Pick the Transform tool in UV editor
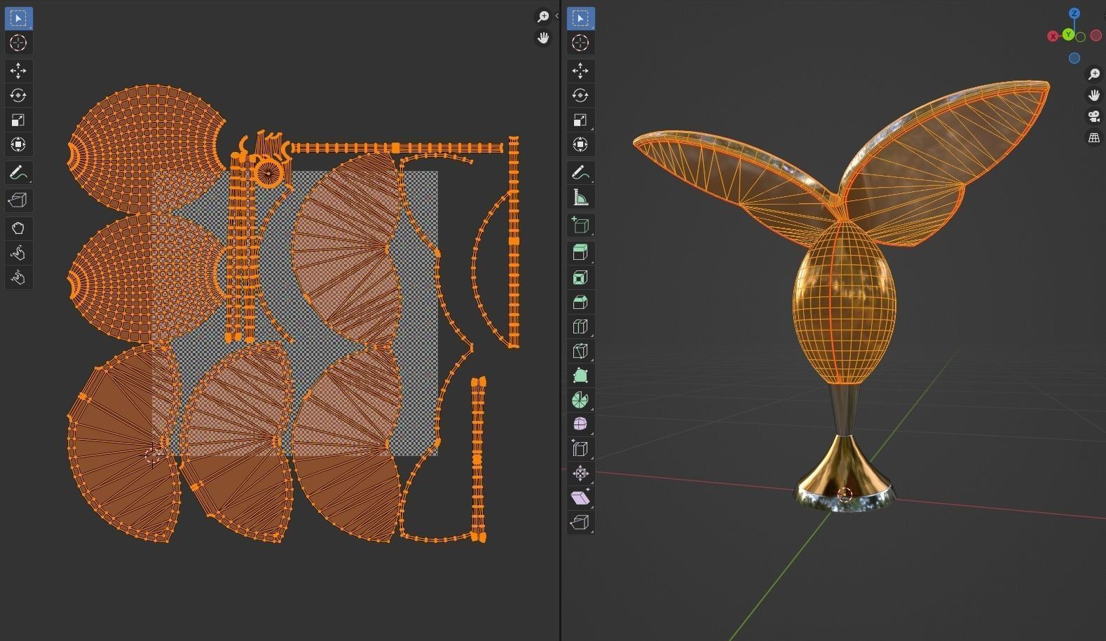This screenshot has width=1106, height=641. [18, 144]
